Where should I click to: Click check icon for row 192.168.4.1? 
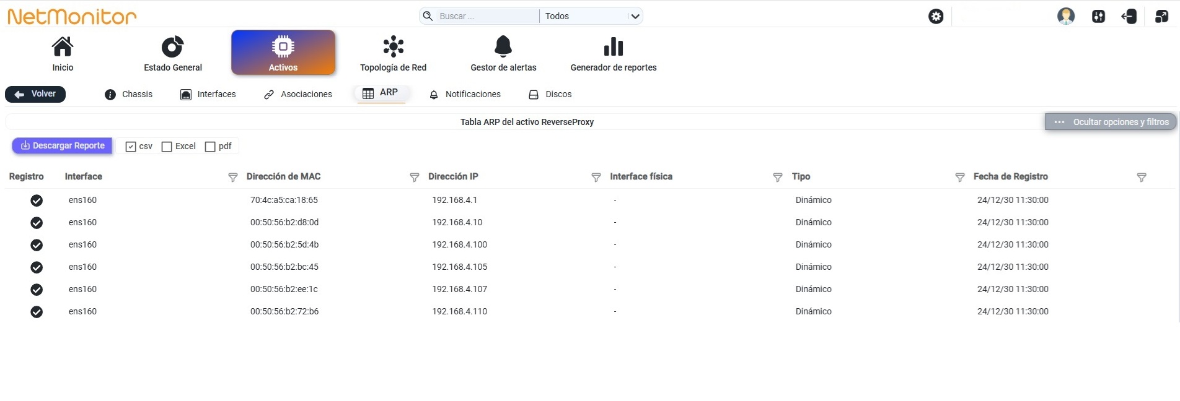pos(37,200)
